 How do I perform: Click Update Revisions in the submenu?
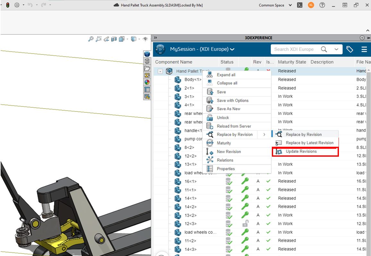pyautogui.click(x=301, y=152)
